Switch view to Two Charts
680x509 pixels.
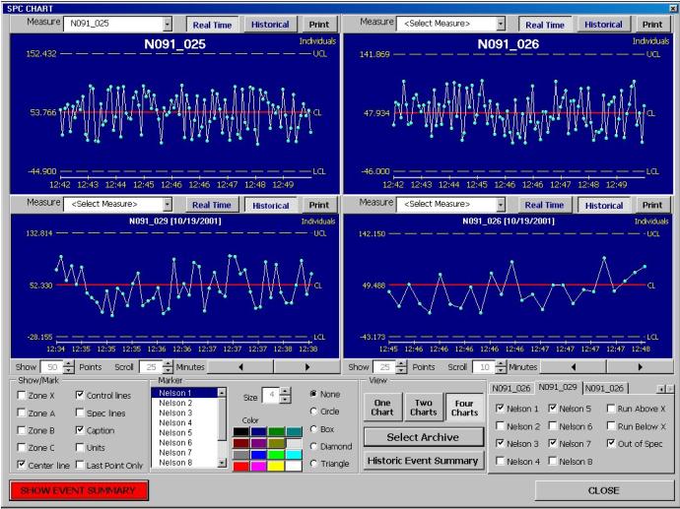pos(423,408)
